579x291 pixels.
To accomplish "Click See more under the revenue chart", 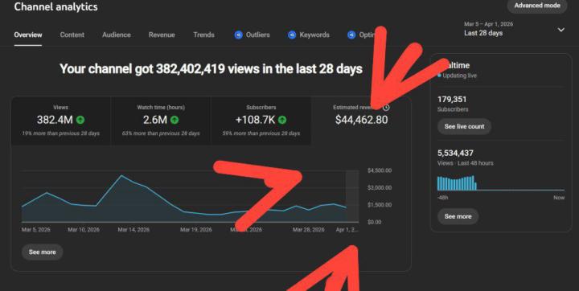I will 42,252.
